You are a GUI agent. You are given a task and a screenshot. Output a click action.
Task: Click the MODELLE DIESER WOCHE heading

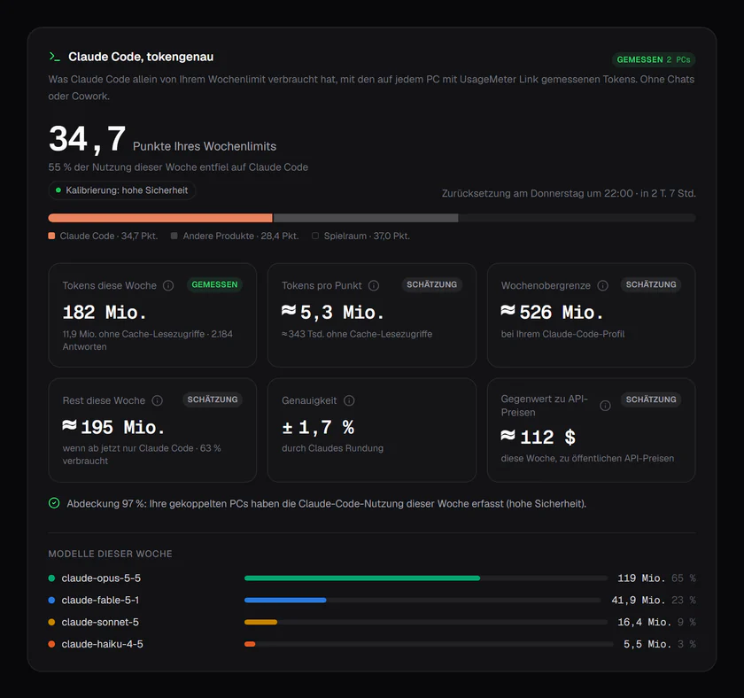click(x=110, y=554)
